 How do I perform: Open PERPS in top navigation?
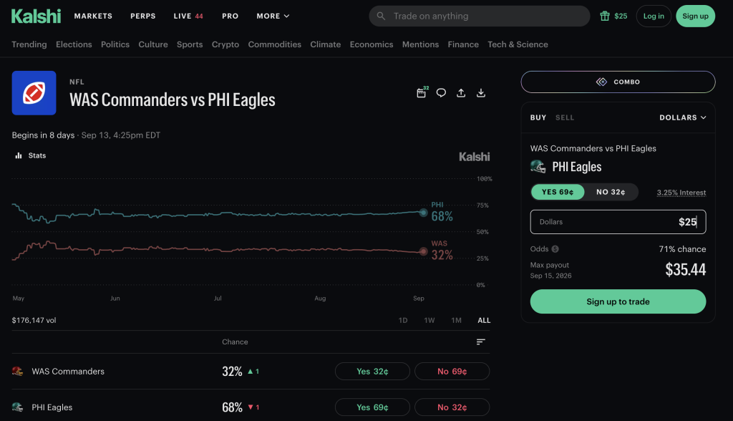point(143,16)
